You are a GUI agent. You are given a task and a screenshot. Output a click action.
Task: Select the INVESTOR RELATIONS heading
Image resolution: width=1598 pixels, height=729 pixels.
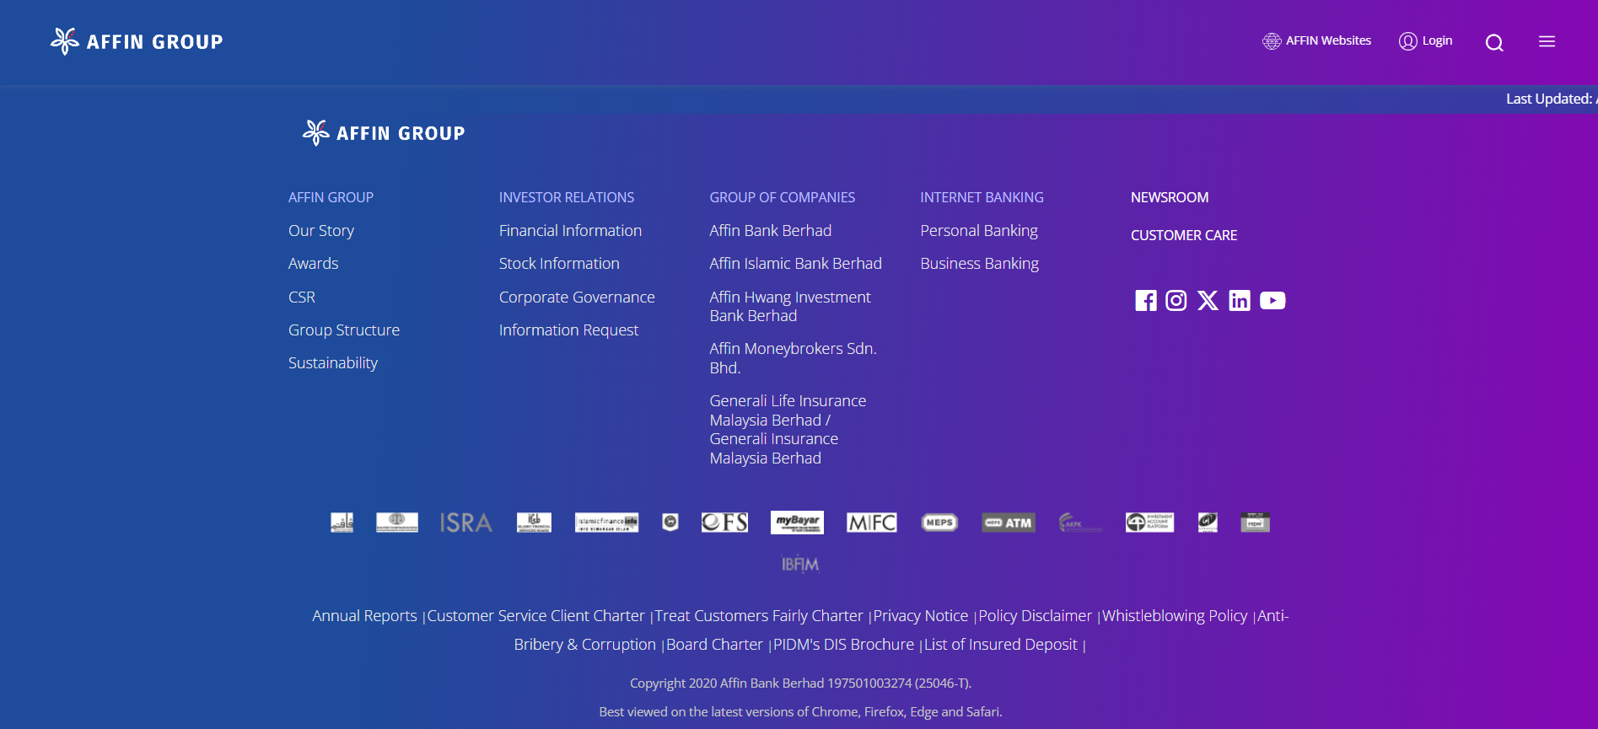(x=567, y=197)
